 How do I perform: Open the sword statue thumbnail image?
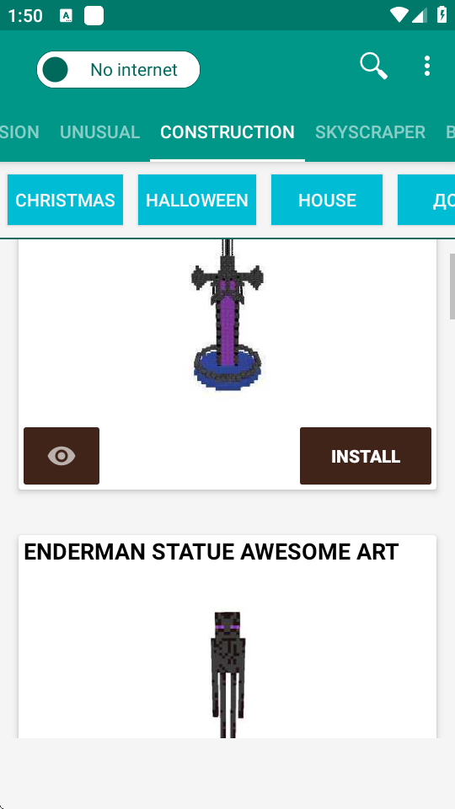tap(227, 314)
